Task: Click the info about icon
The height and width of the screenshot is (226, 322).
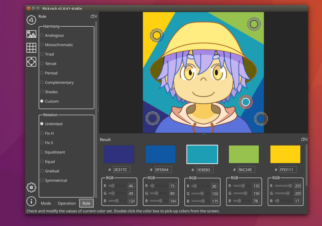Action: tap(31, 201)
